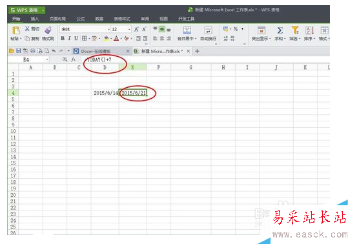Screen dimensions: 348x244
Task: Align text to the right
Action: click(x=169, y=38)
